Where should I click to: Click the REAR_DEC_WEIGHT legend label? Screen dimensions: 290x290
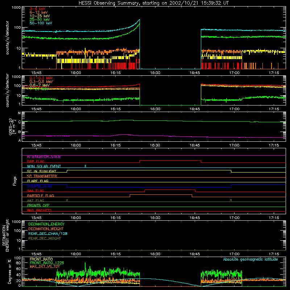(45, 239)
